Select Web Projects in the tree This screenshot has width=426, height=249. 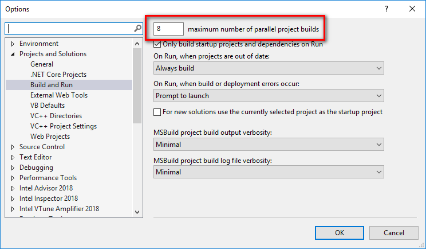tap(50, 137)
